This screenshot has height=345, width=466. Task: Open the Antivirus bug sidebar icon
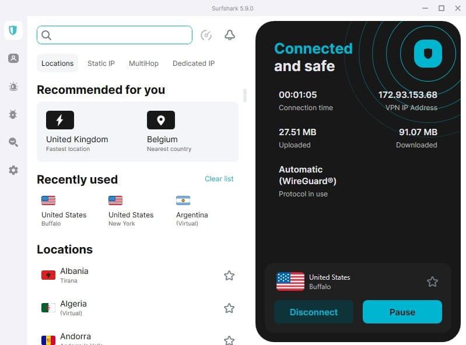tap(13, 114)
